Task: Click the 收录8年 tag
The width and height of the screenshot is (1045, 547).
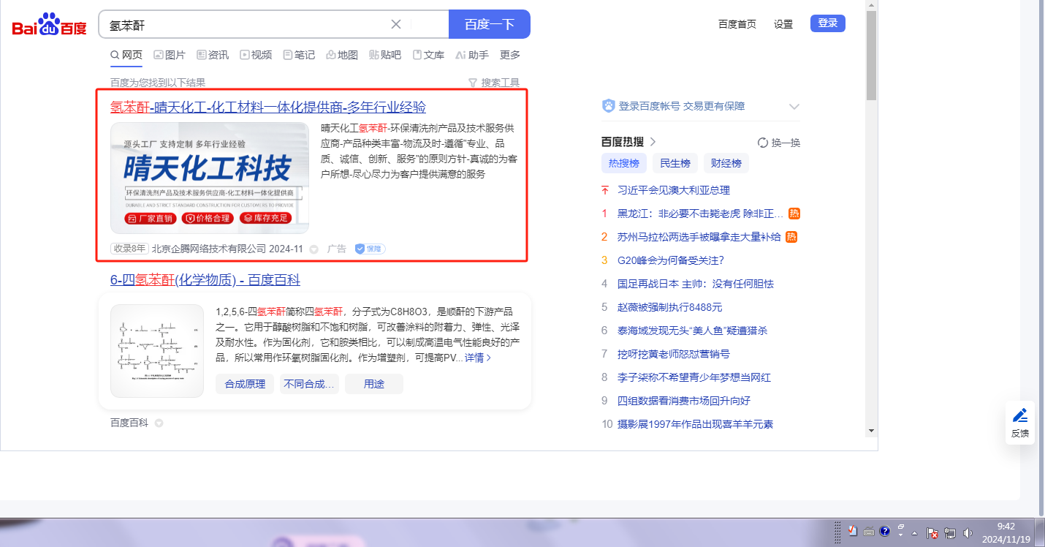Action: [x=129, y=249]
